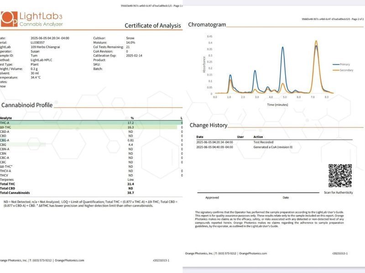This screenshot has height=273, width=365.
Task: Click the 'Analyte' column header
Action: point(6,118)
